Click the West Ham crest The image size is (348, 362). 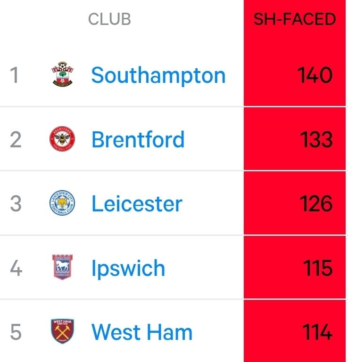tap(62, 331)
